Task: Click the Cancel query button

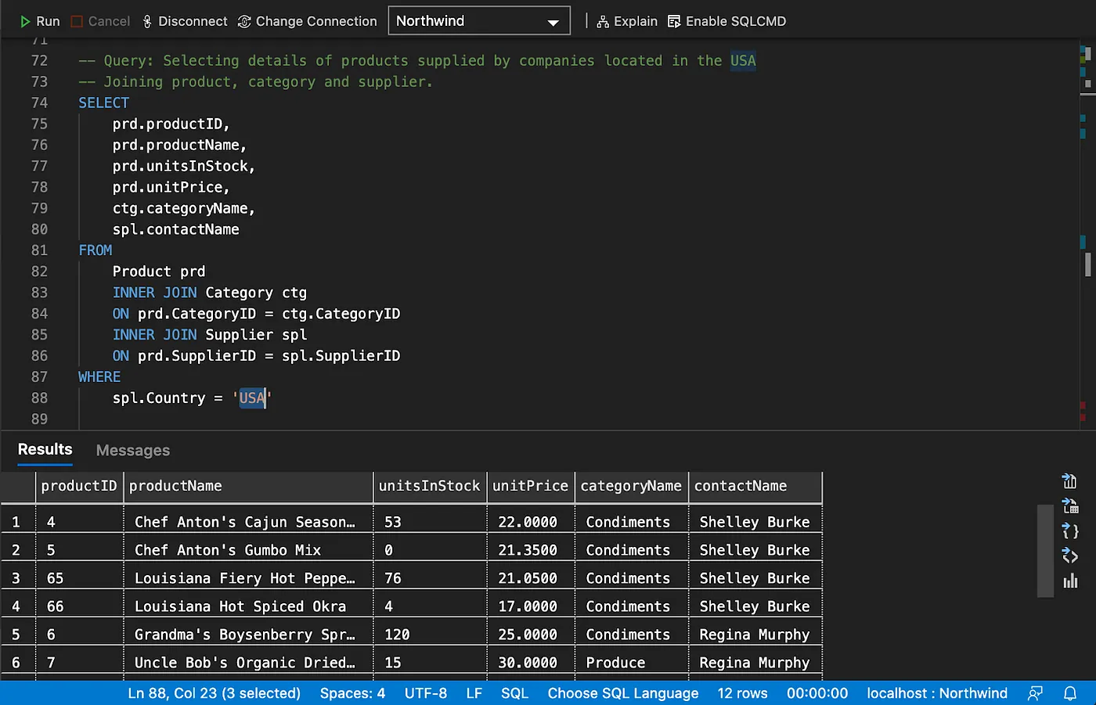Action: [x=100, y=21]
